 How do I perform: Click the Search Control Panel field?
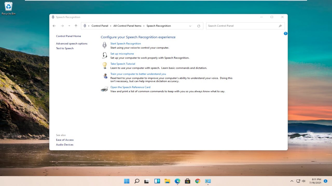(x=243, y=26)
